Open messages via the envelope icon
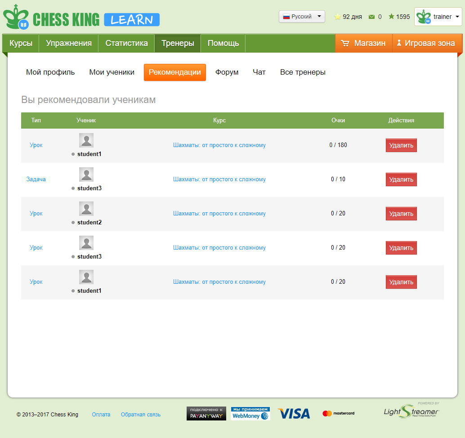The width and height of the screenshot is (465, 438). [x=371, y=17]
